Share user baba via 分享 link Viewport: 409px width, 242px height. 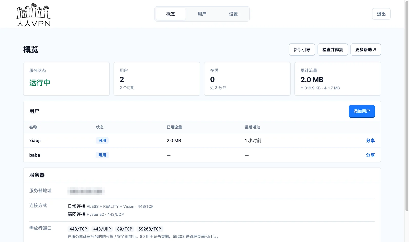click(x=370, y=155)
